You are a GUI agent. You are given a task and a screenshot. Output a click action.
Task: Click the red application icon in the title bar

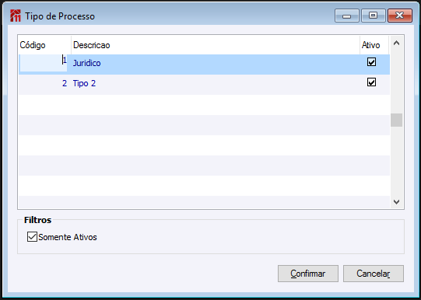(x=16, y=16)
